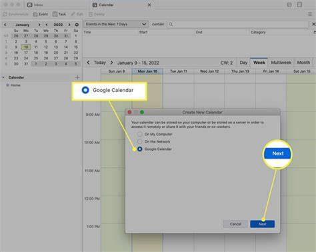Open the hamburger application menu
This screenshot has height=252, width=316.
pos(310,14)
